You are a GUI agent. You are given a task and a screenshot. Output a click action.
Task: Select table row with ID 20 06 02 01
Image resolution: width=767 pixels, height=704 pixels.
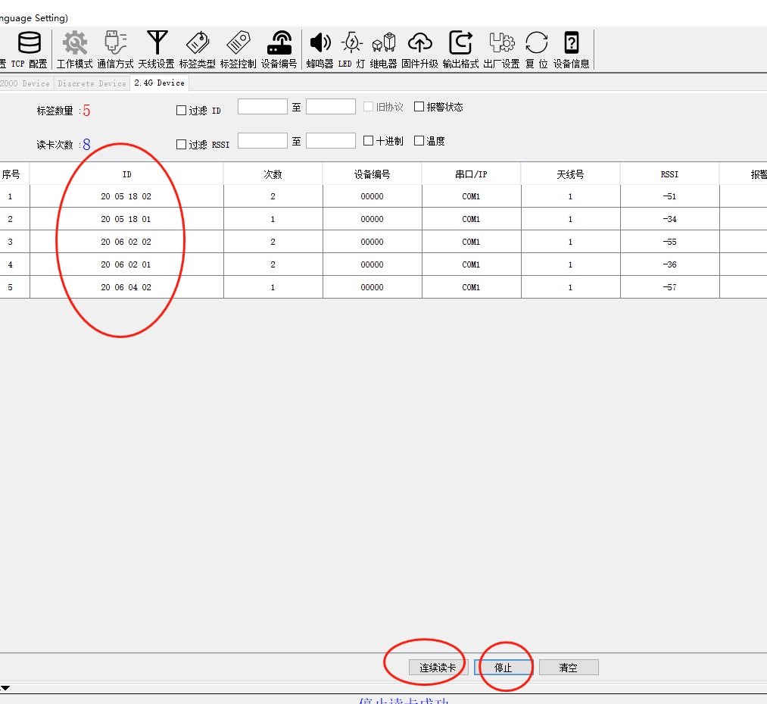click(126, 265)
